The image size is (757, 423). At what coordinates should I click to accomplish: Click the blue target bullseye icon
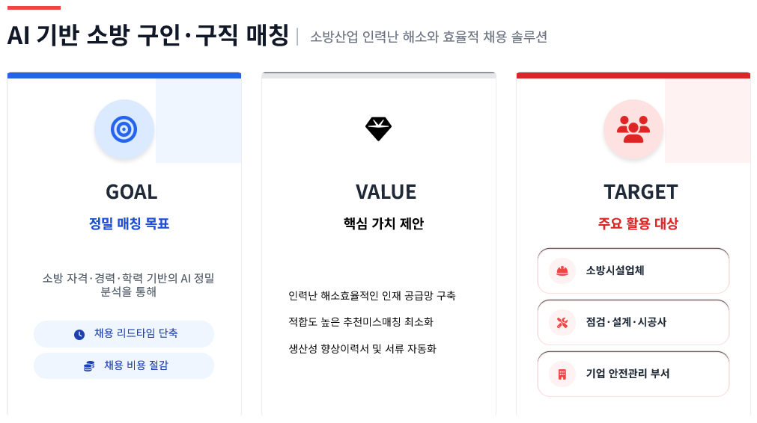click(x=124, y=129)
